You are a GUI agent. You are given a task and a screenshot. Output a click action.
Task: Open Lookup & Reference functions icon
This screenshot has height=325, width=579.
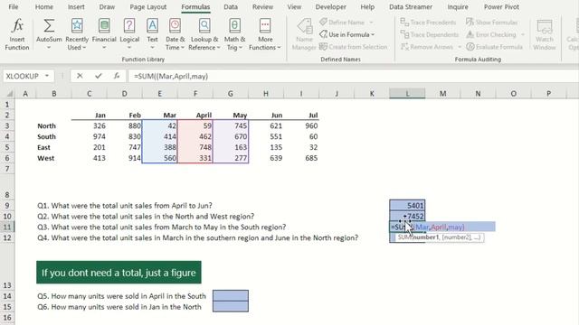click(x=204, y=26)
